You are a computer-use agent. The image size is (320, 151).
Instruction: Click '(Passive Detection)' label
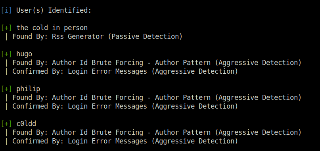145,36
